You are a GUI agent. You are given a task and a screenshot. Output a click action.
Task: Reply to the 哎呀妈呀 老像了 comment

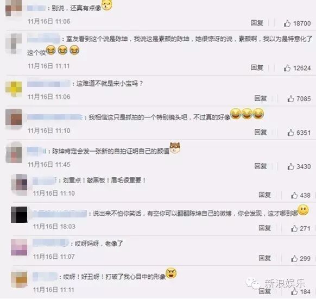[265, 258]
